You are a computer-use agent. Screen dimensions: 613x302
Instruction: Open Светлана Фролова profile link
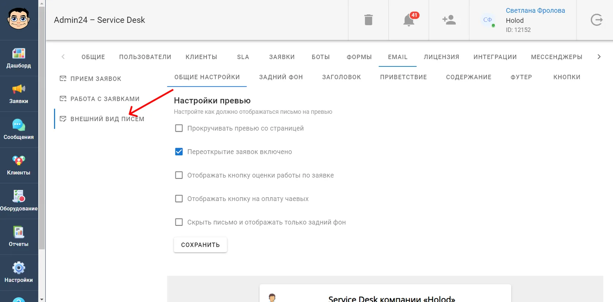(535, 11)
